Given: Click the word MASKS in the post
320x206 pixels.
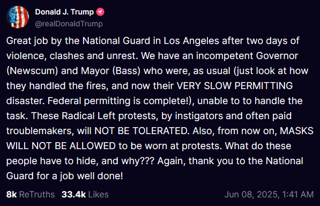Looking at the screenshot, I should pos(296,131).
